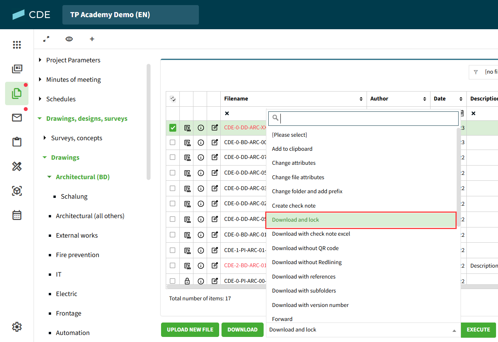Click the UPLOAD NEW FILE button

(190, 330)
